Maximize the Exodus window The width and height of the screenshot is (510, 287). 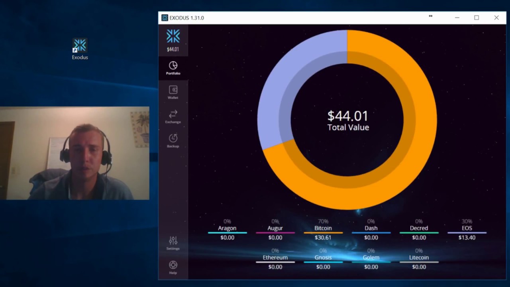click(477, 18)
